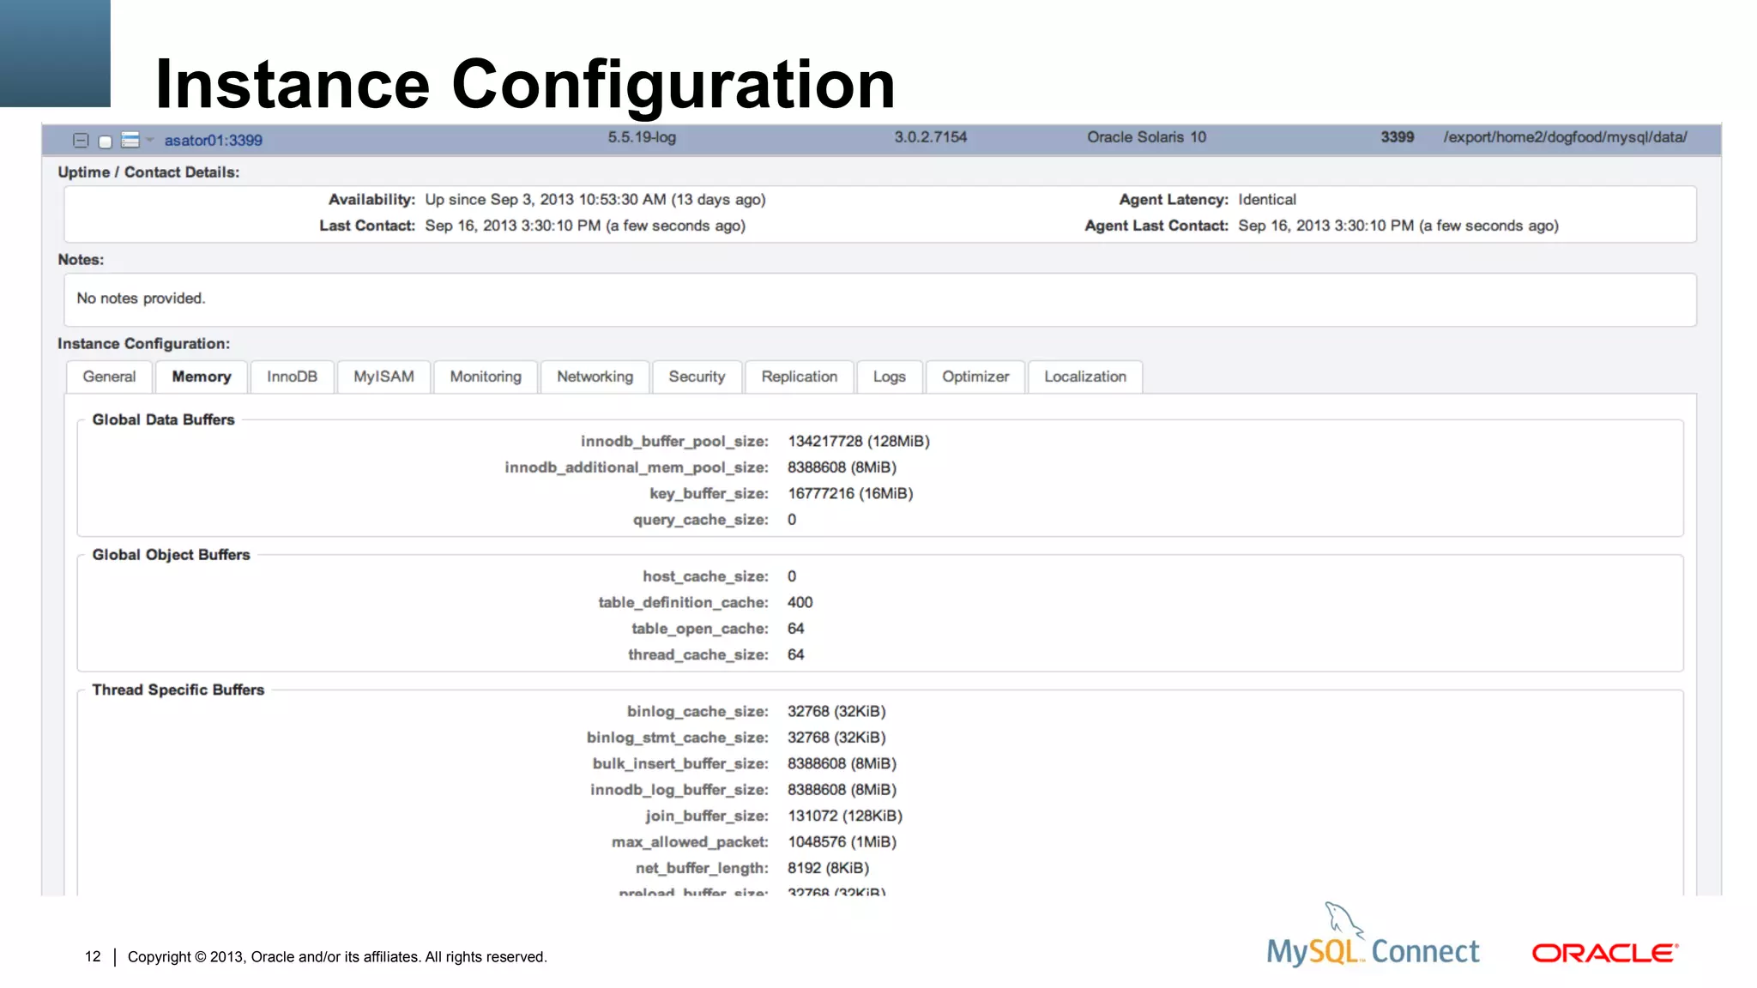Click the innodb_buffer_pool_size label
Image resolution: width=1757 pixels, height=988 pixels.
(674, 442)
